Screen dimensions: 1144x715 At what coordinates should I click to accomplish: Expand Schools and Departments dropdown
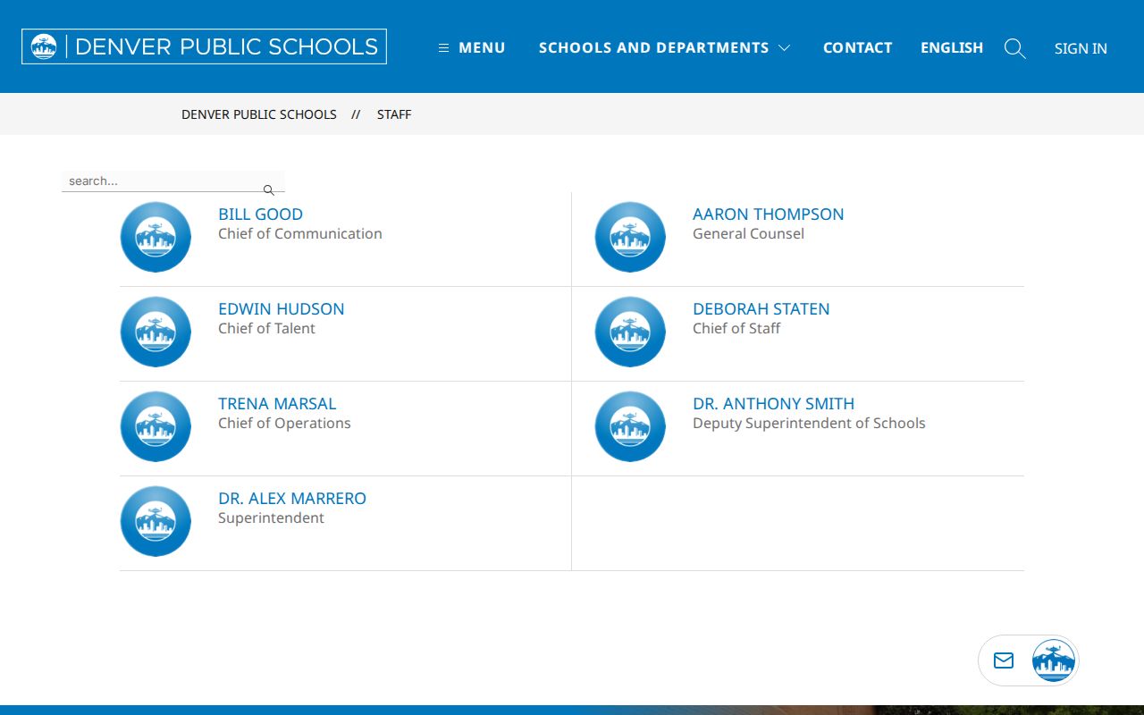(x=664, y=47)
